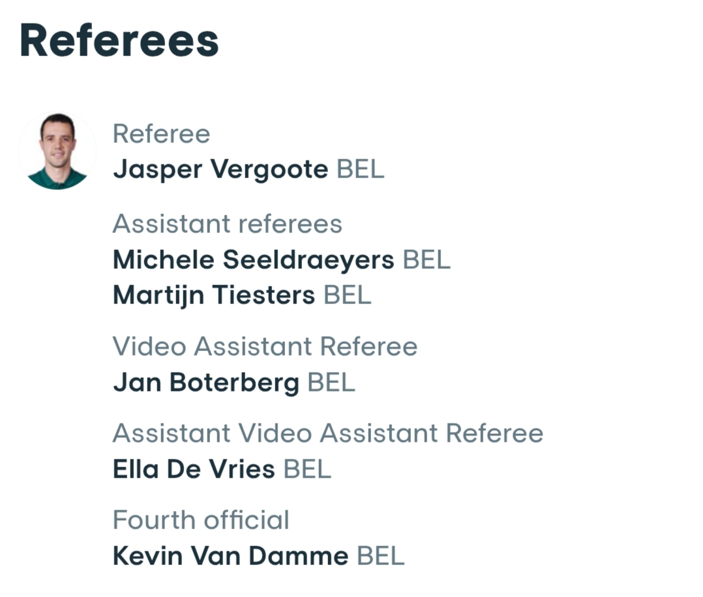Click the BEL code after Martijn Tiesters

point(348,295)
